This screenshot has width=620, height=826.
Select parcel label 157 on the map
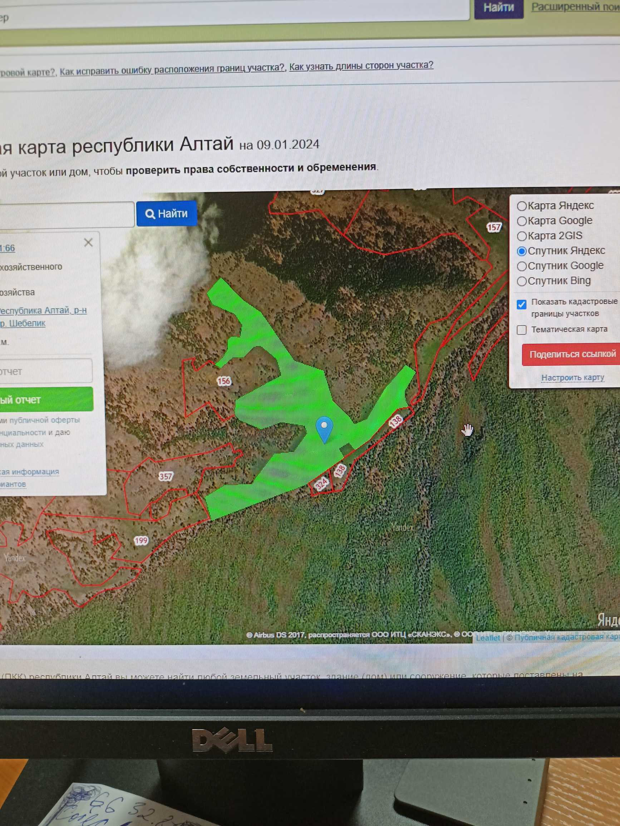(x=493, y=227)
